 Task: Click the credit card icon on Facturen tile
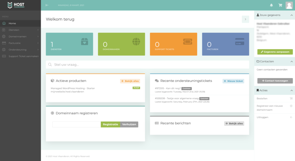[239, 42]
